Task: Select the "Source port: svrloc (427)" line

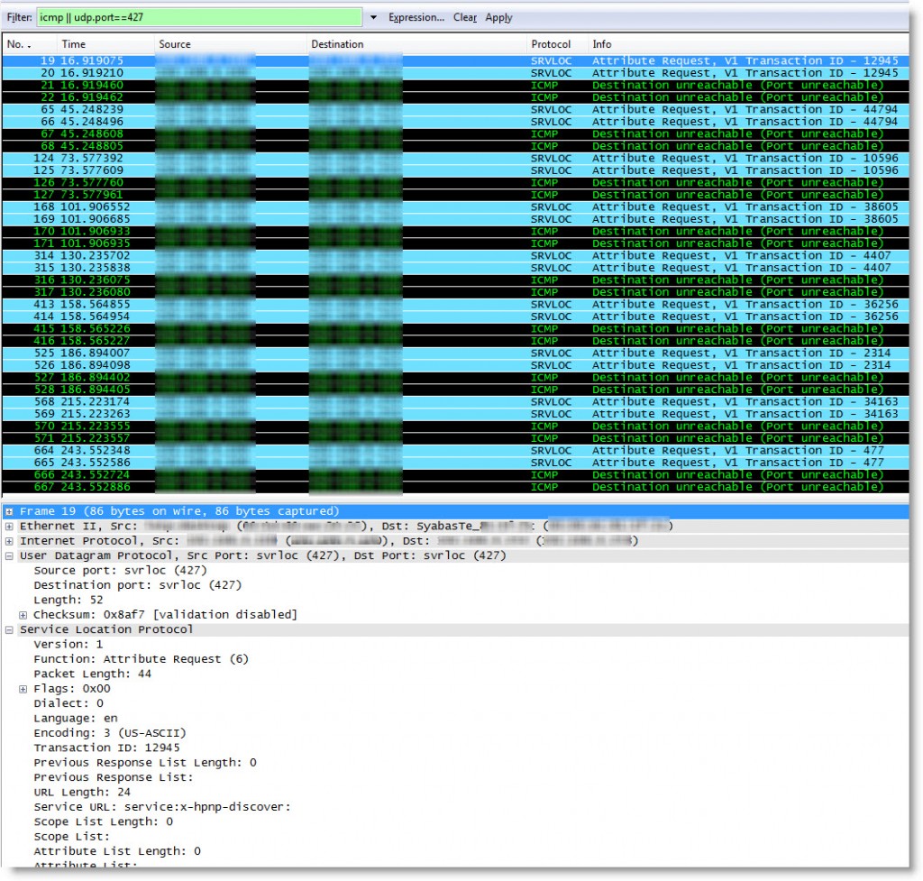Action: 121,571
